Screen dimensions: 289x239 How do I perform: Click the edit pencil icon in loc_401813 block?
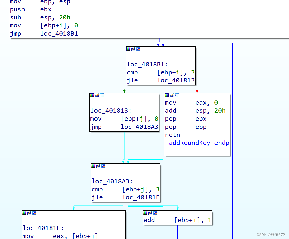97,95
